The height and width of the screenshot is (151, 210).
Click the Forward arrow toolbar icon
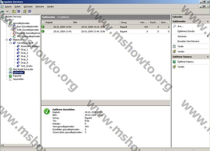click(7, 11)
